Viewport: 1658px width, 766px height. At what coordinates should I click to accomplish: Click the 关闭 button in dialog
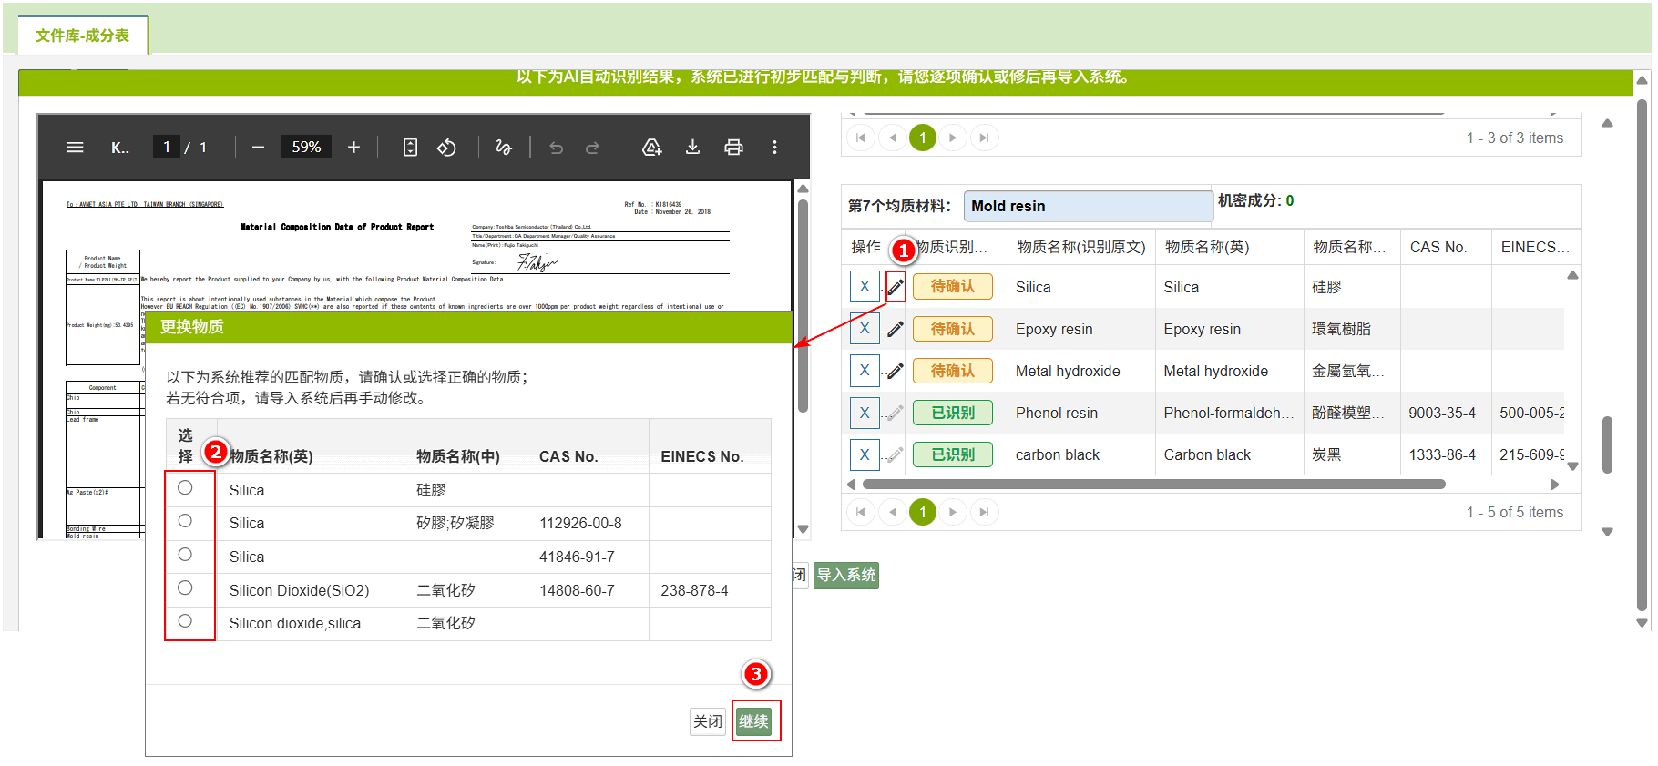708,721
